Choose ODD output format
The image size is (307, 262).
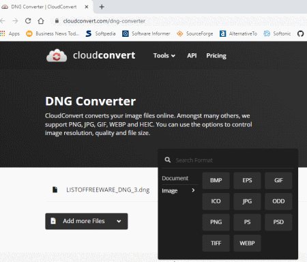coord(278,201)
